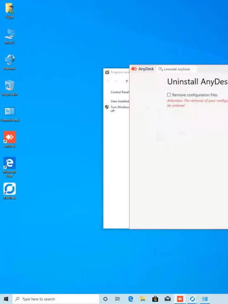Image resolution: width=228 pixels, height=304 pixels.
Task: Click View installed updates link
Action: coord(120,101)
